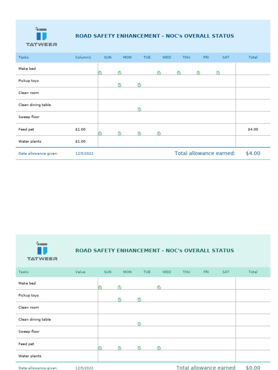Screen dimensions: 278x370
Task: Select Make bed SAT checkmark in blue table
Action: click(x=218, y=73)
